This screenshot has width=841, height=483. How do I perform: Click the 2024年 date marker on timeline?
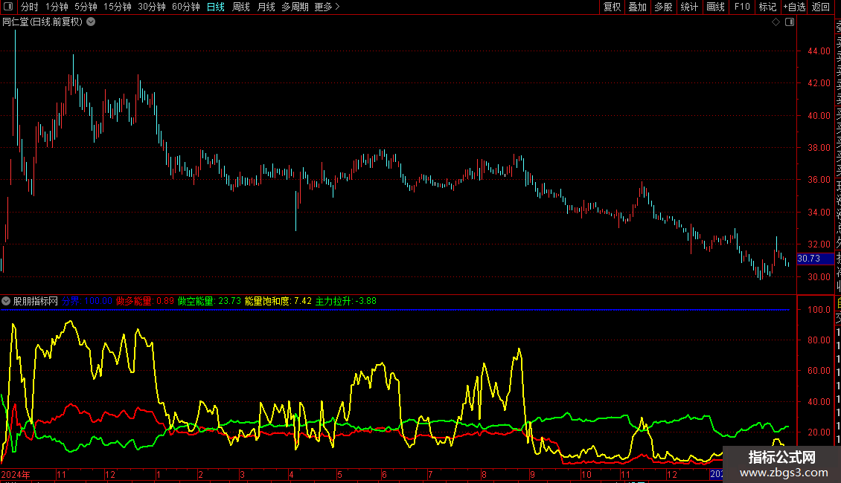(16, 474)
